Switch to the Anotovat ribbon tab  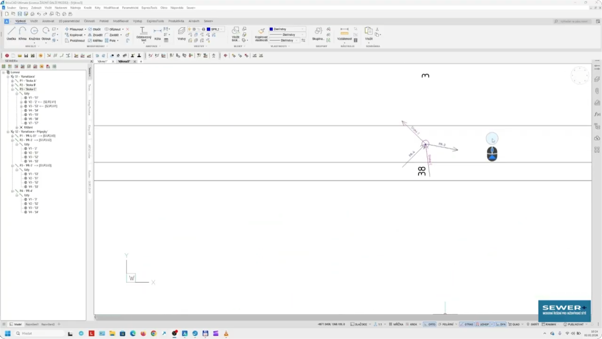tap(48, 21)
